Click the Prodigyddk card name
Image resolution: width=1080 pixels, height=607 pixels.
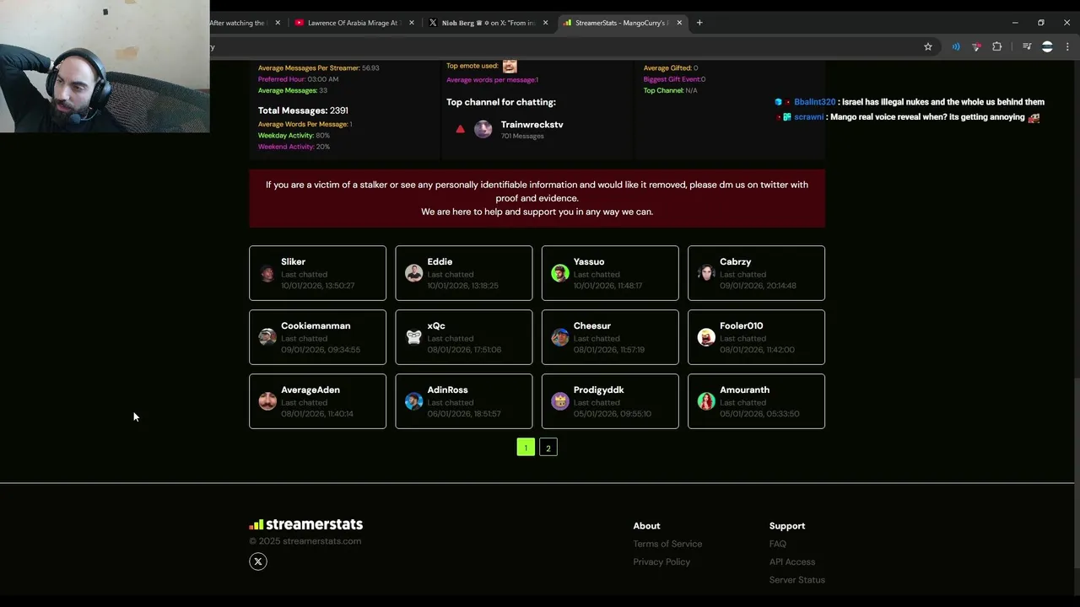tap(599, 389)
